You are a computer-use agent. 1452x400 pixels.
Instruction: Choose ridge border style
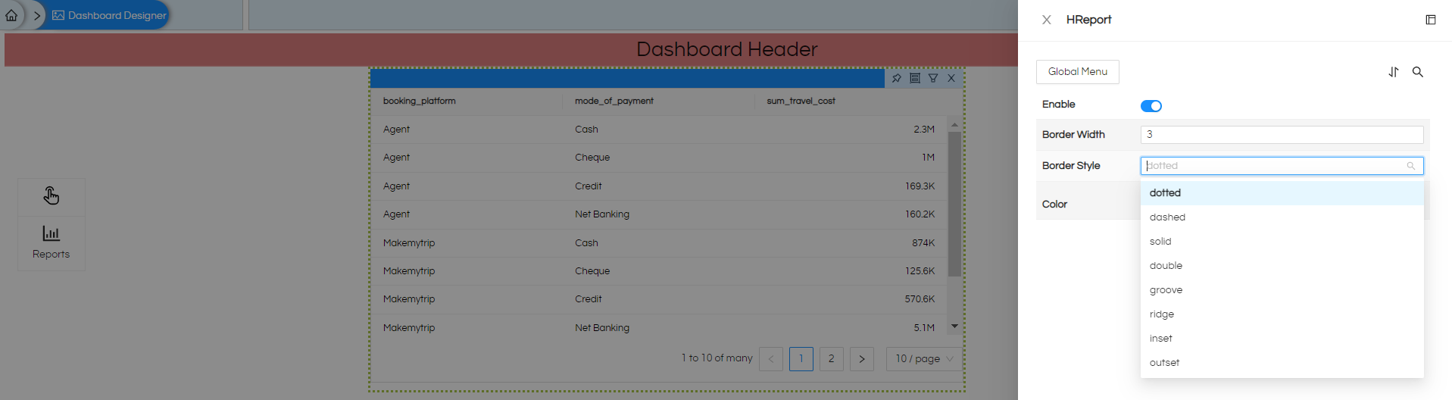point(1282,314)
